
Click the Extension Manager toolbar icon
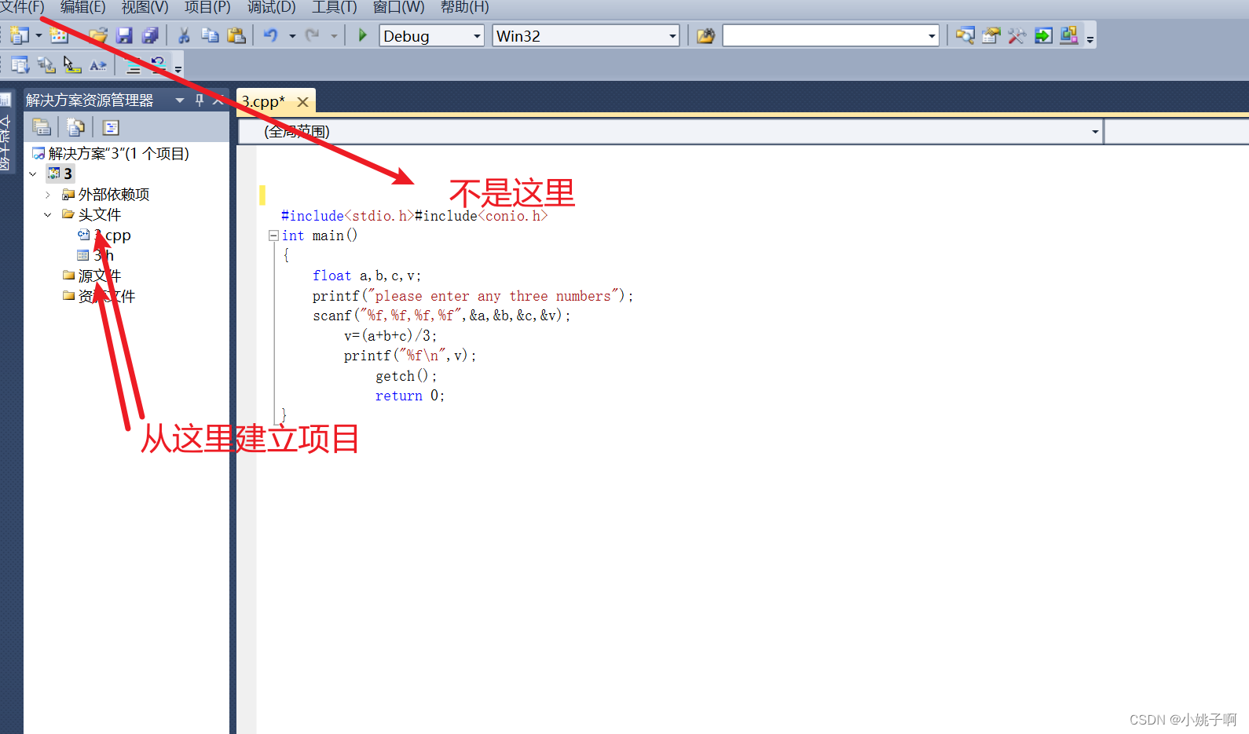pyautogui.click(x=1069, y=35)
